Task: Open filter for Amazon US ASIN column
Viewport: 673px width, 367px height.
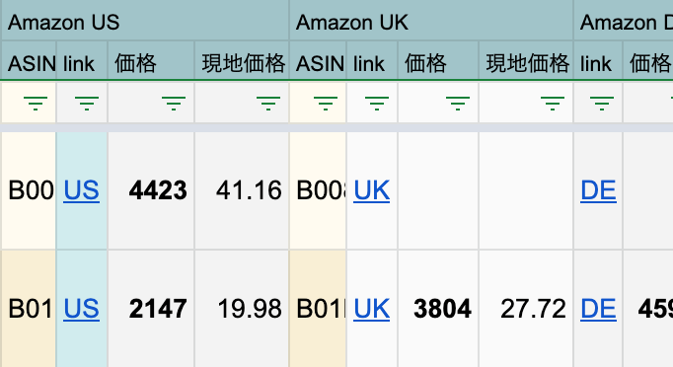Action: coord(36,104)
